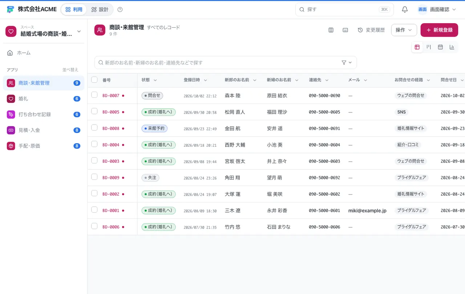Image resolution: width=465 pixels, height=294 pixels.
Task: Check the box for row BD-0005
Action: pos(94,111)
